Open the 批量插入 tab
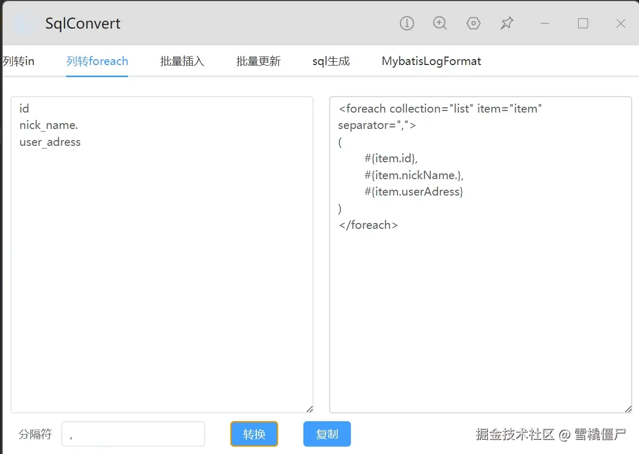Image resolution: width=639 pixels, height=454 pixels. point(182,61)
